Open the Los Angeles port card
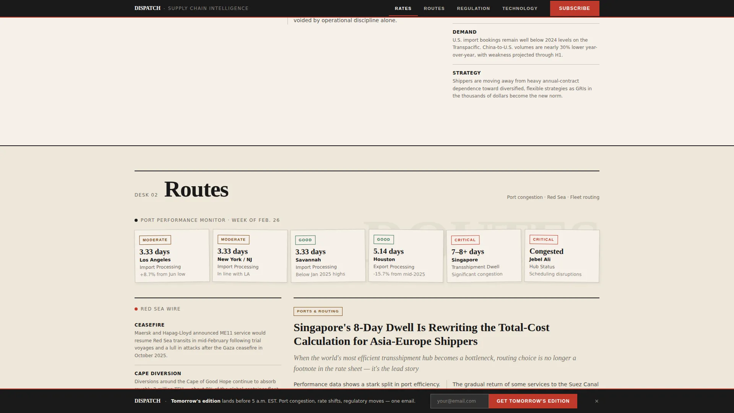Viewport: 734px width, 413px height. coord(172,256)
